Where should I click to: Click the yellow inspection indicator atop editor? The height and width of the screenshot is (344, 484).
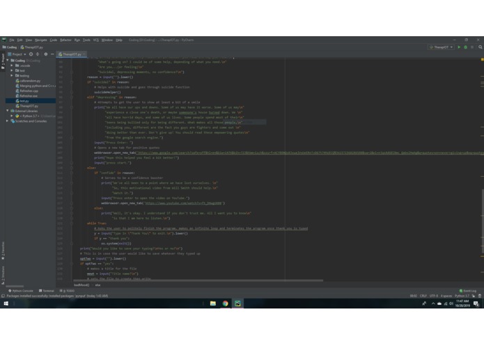482,59
